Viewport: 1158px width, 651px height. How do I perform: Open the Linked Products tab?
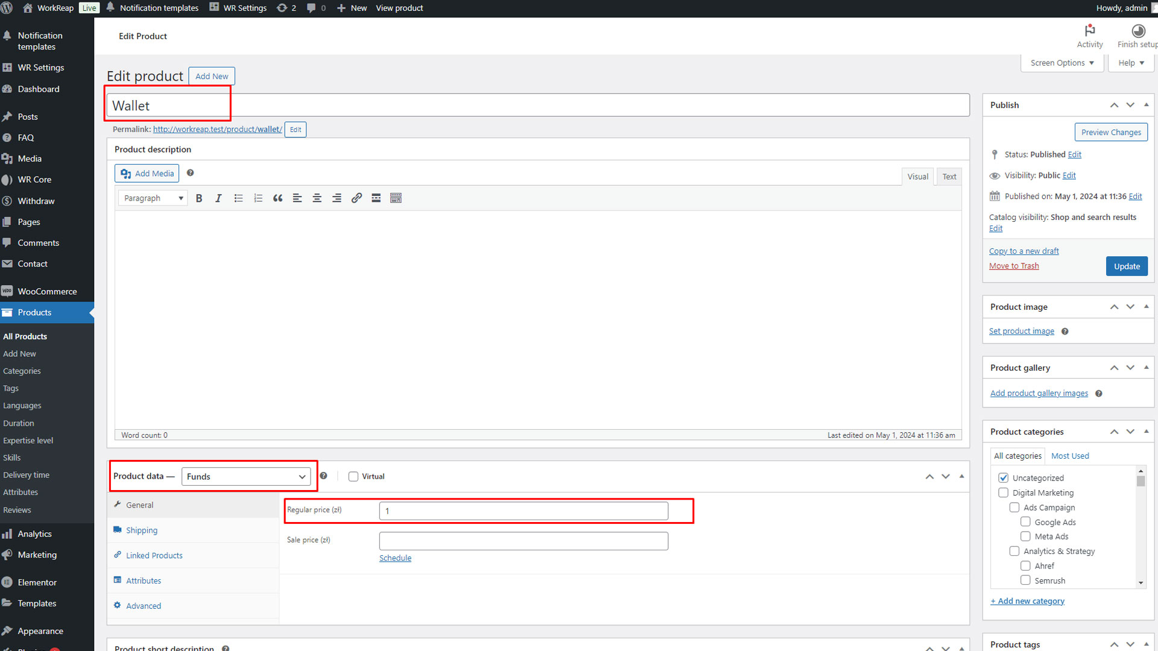tap(154, 556)
